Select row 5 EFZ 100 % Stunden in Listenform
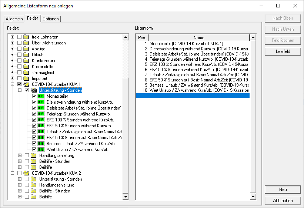The height and width of the screenshot is (208, 304). tap(193, 64)
